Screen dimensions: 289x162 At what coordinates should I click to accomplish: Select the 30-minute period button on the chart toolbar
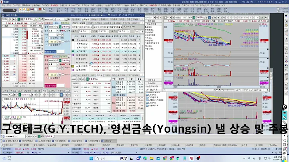[x=242, y=18]
